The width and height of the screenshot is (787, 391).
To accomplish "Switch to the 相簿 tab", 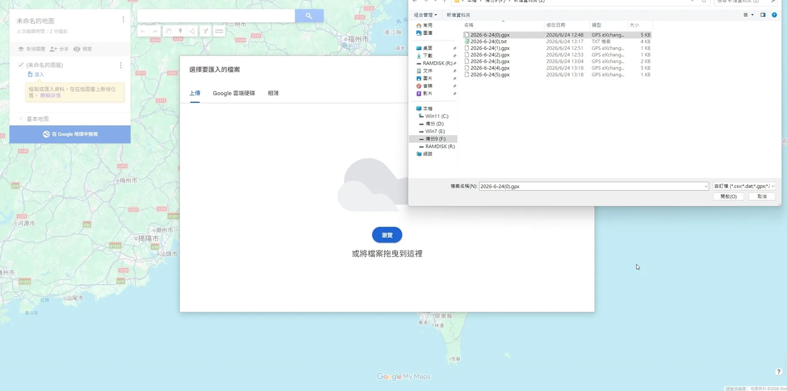I will [x=273, y=93].
